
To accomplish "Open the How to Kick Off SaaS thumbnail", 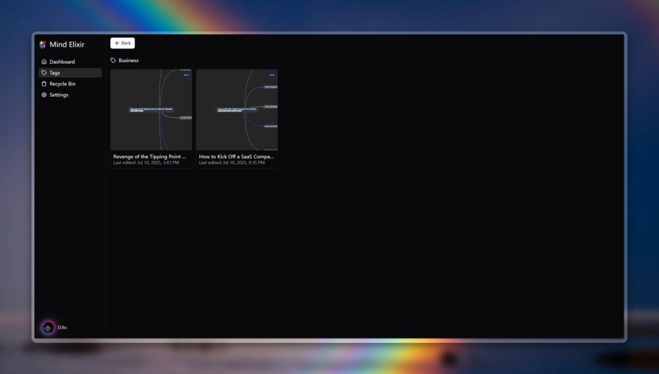I will [237, 110].
